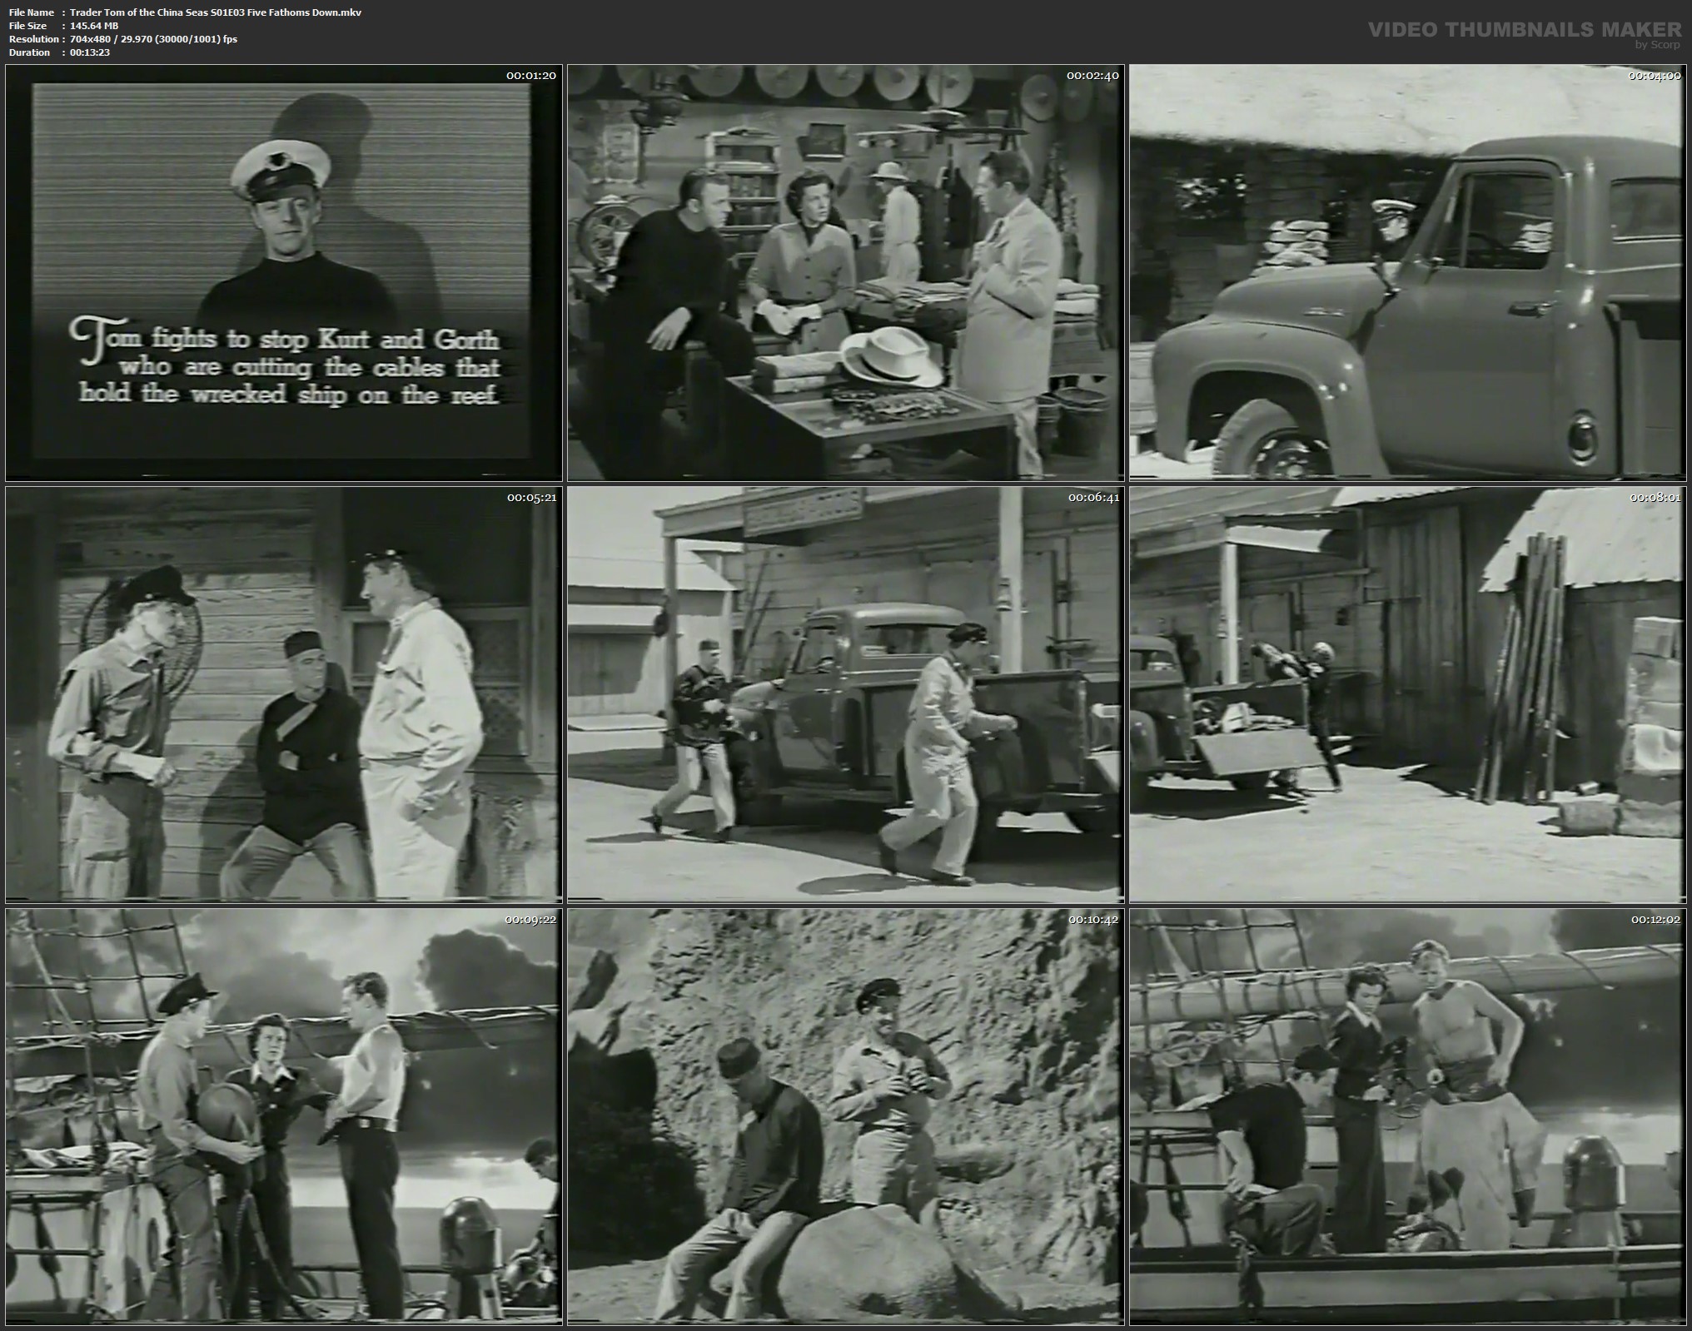Viewport: 1692px width, 1331px height.
Task: Click the 00:09:22 timestamp label
Action: pyautogui.click(x=530, y=920)
